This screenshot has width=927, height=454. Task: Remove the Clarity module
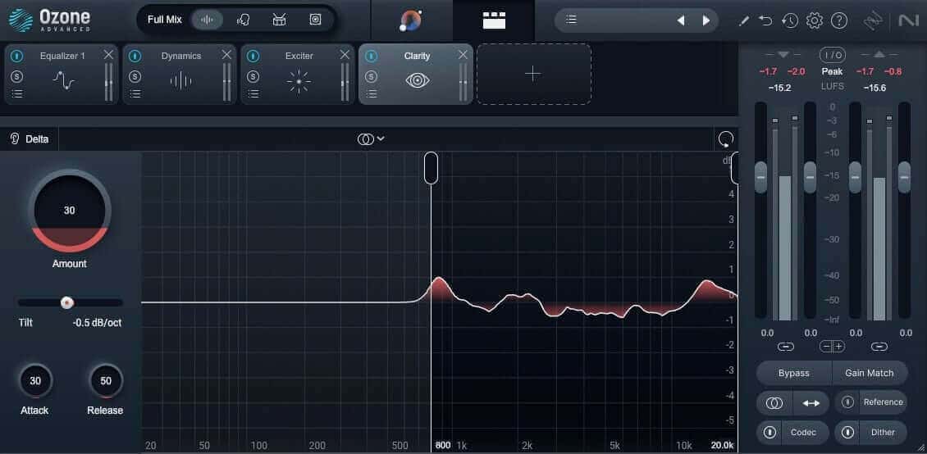(x=463, y=55)
